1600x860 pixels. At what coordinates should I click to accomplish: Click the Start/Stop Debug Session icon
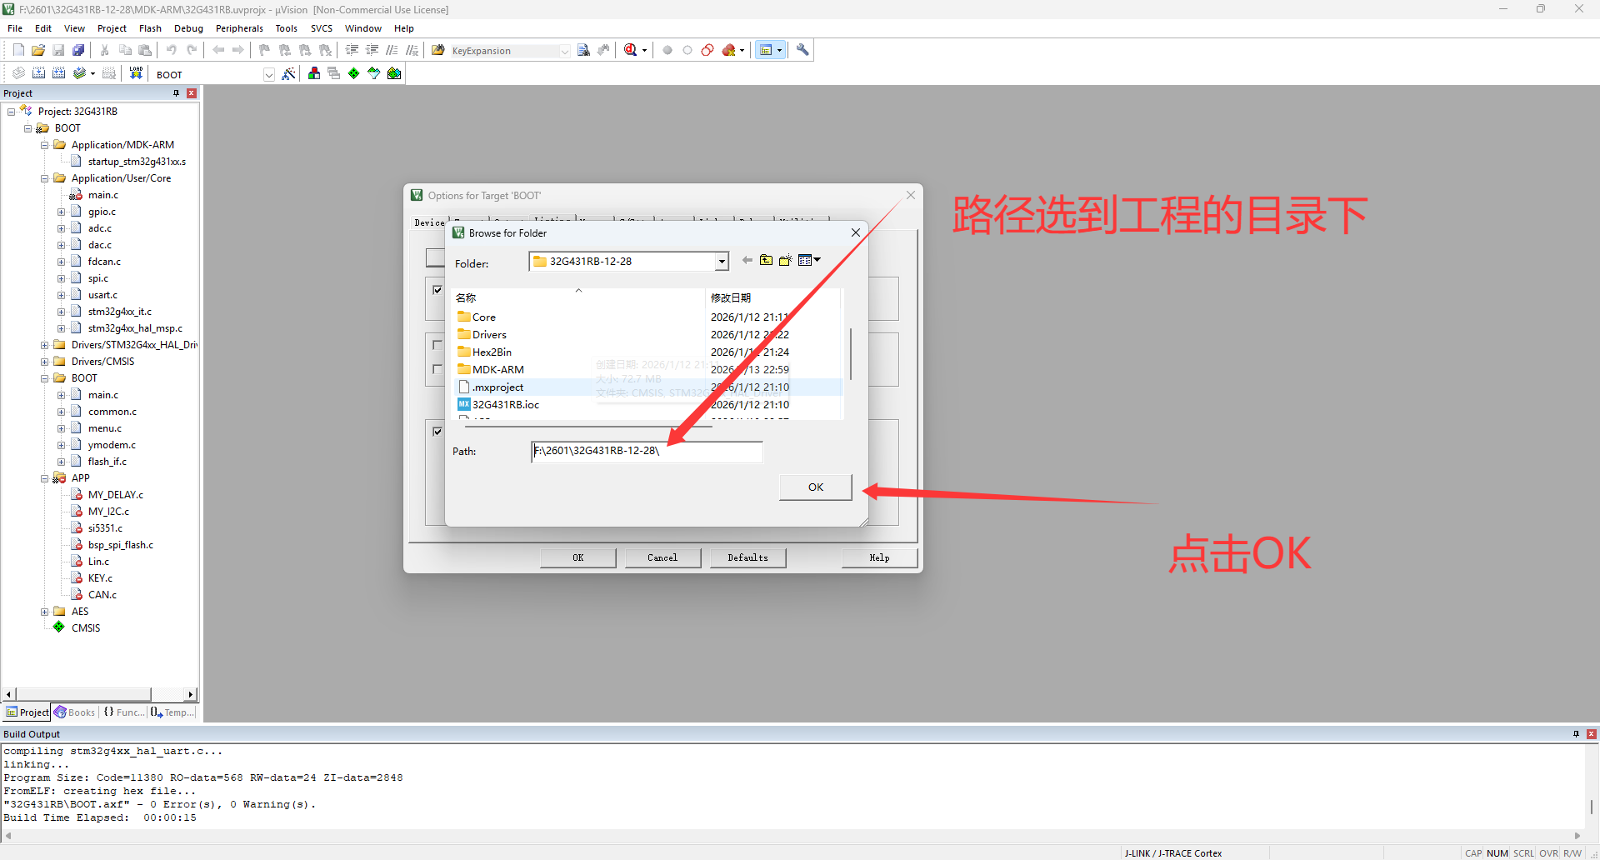pyautogui.click(x=631, y=51)
